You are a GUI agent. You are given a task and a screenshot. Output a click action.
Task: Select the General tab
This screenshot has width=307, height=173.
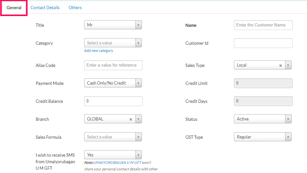(14, 8)
